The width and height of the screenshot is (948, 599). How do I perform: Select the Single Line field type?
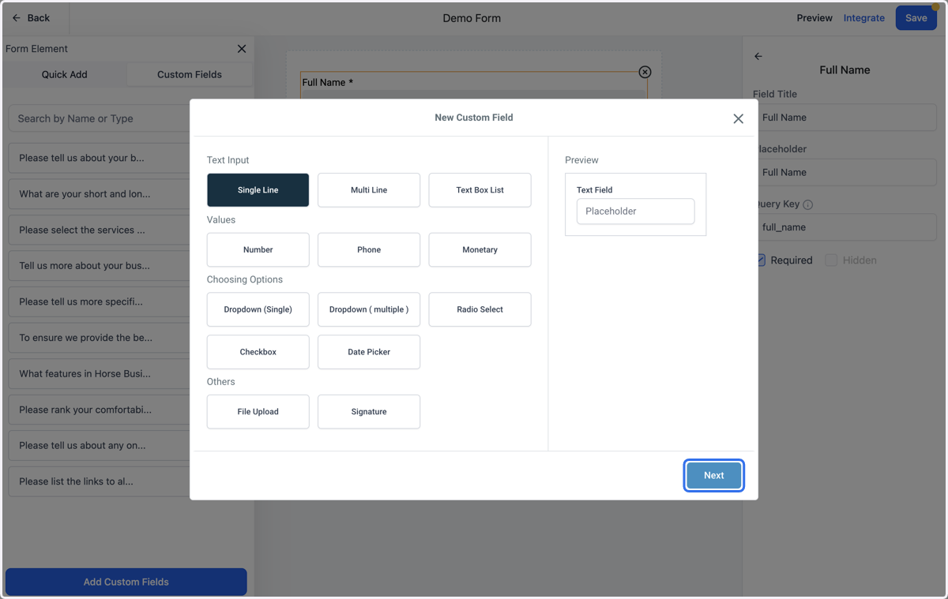pyautogui.click(x=258, y=190)
